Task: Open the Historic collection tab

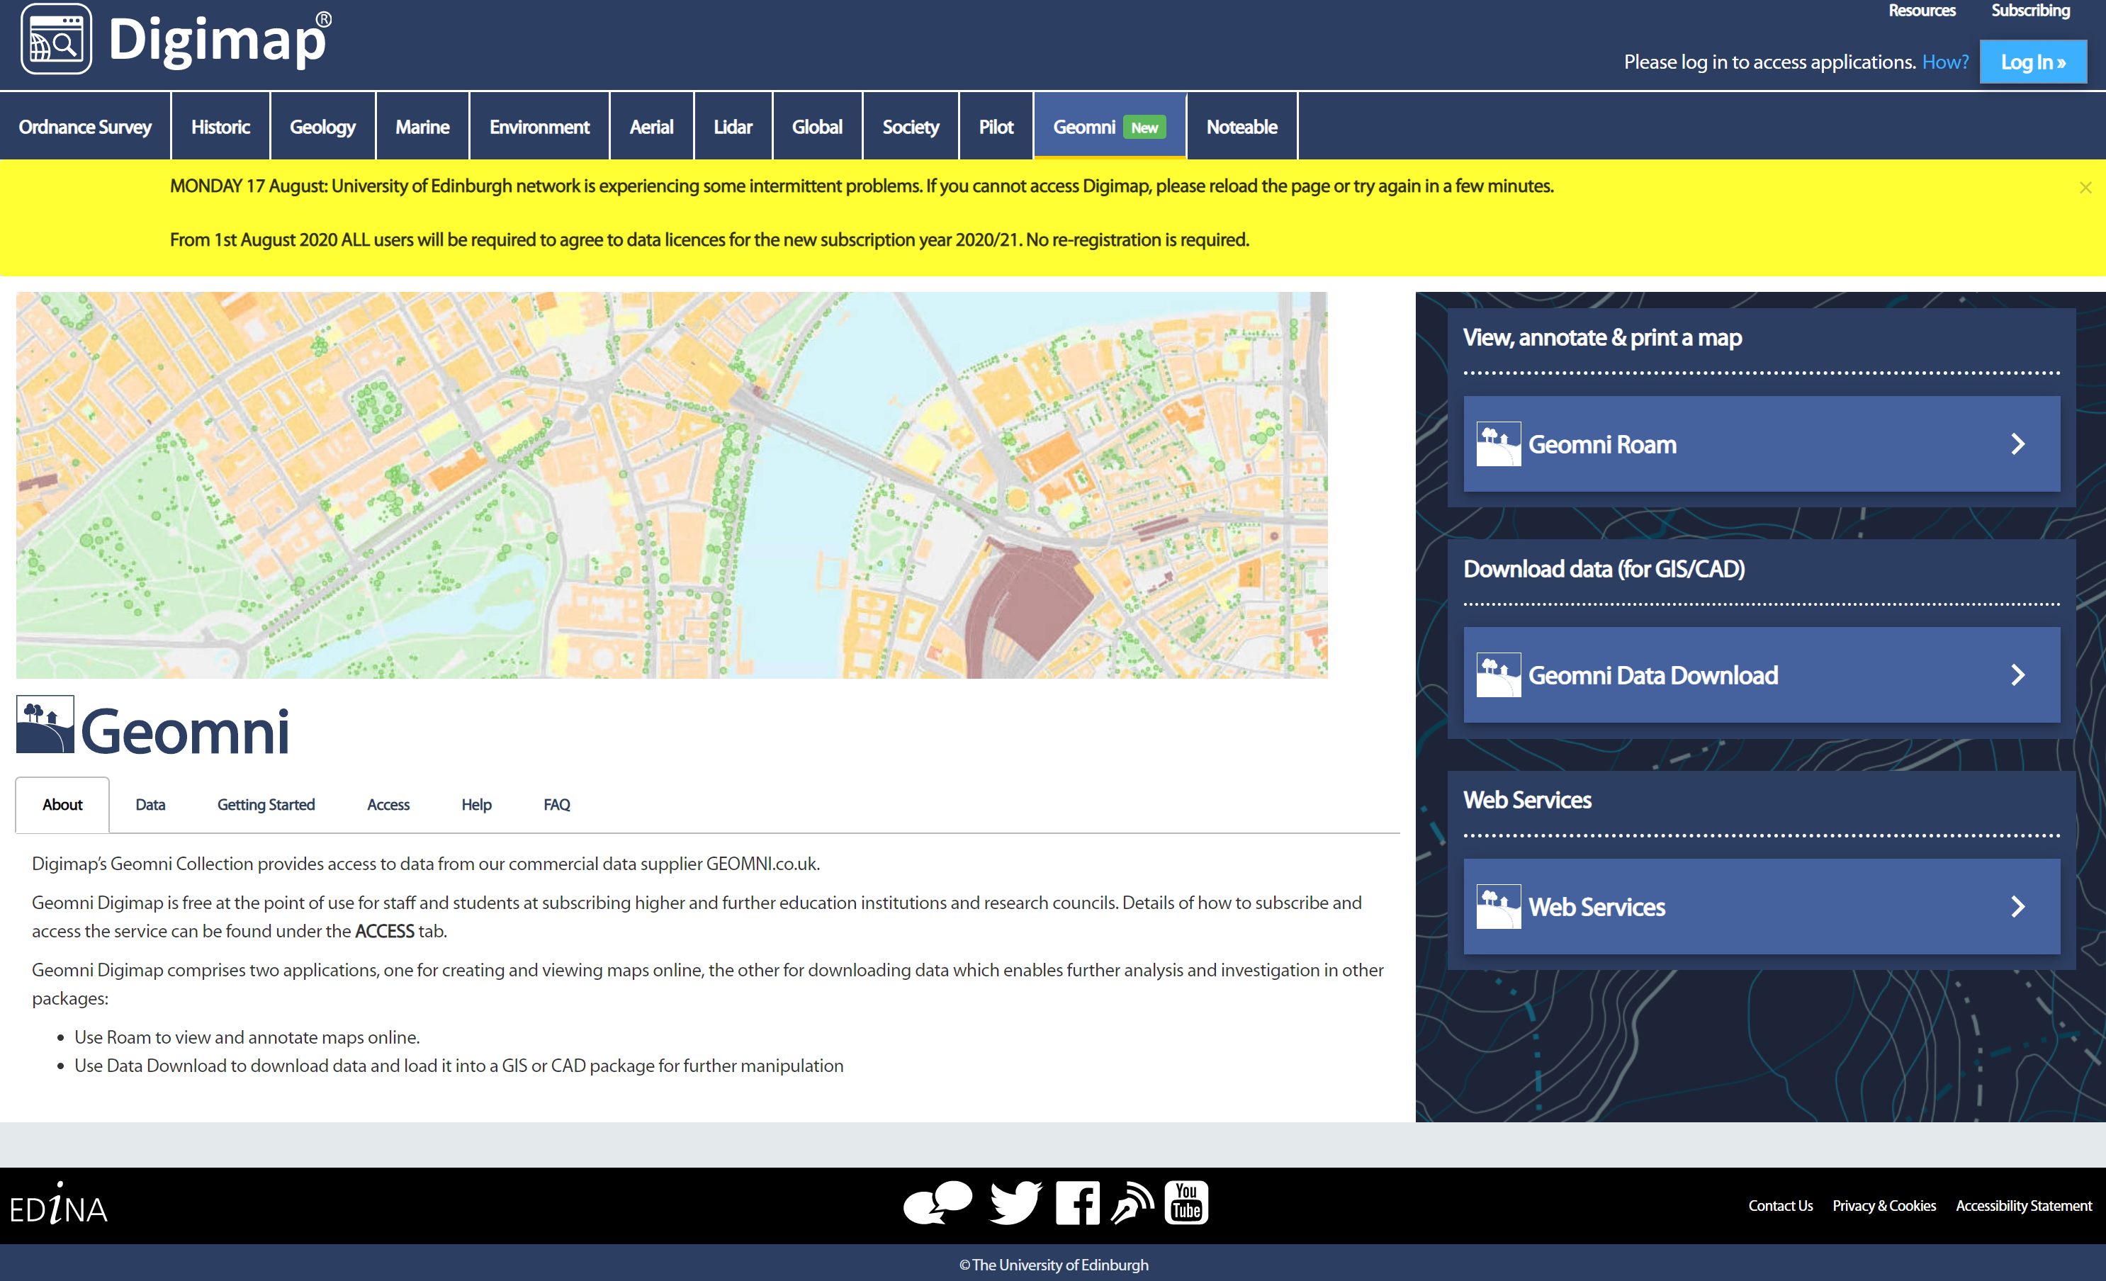Action: [220, 127]
